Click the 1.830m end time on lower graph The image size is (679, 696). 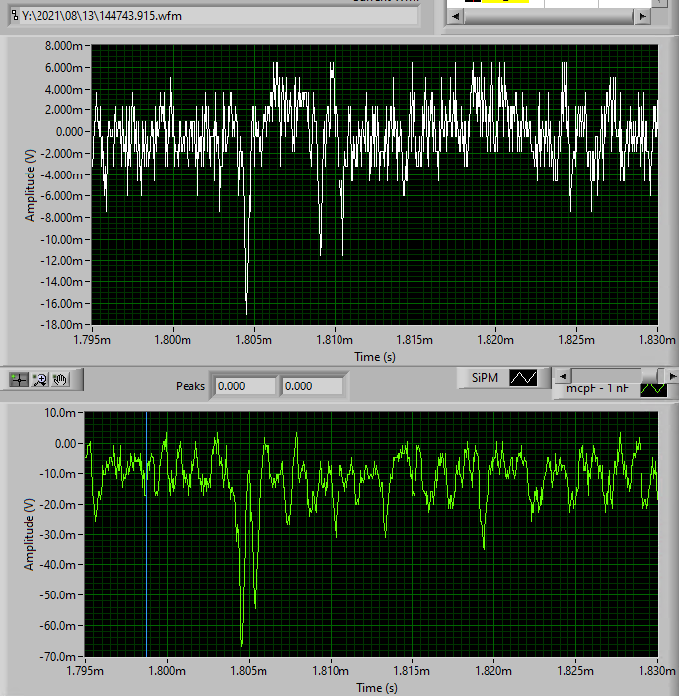click(657, 671)
